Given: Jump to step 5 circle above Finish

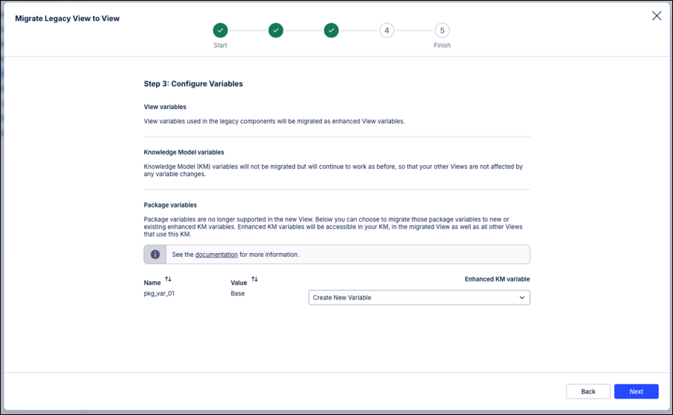Looking at the screenshot, I should pyautogui.click(x=442, y=31).
